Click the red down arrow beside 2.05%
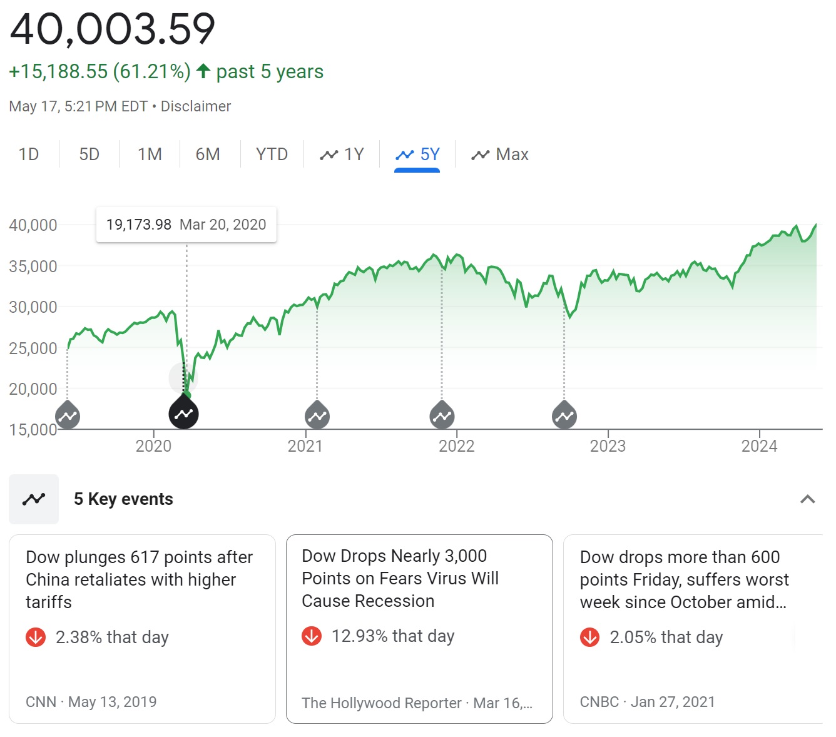The height and width of the screenshot is (737, 836). pos(589,637)
